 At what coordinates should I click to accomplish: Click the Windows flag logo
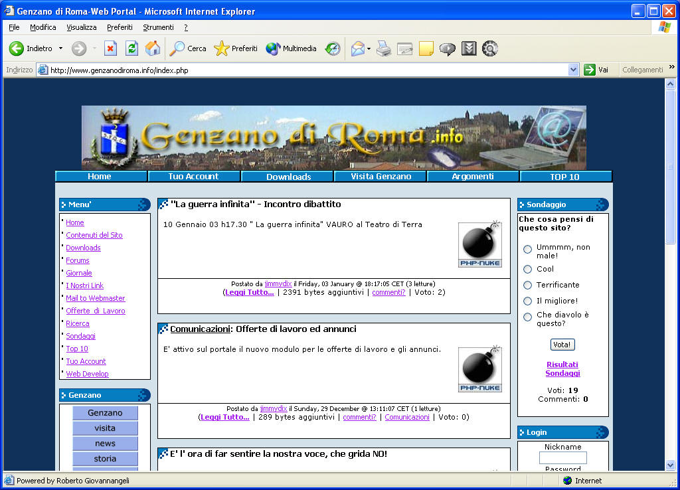pyautogui.click(x=664, y=27)
